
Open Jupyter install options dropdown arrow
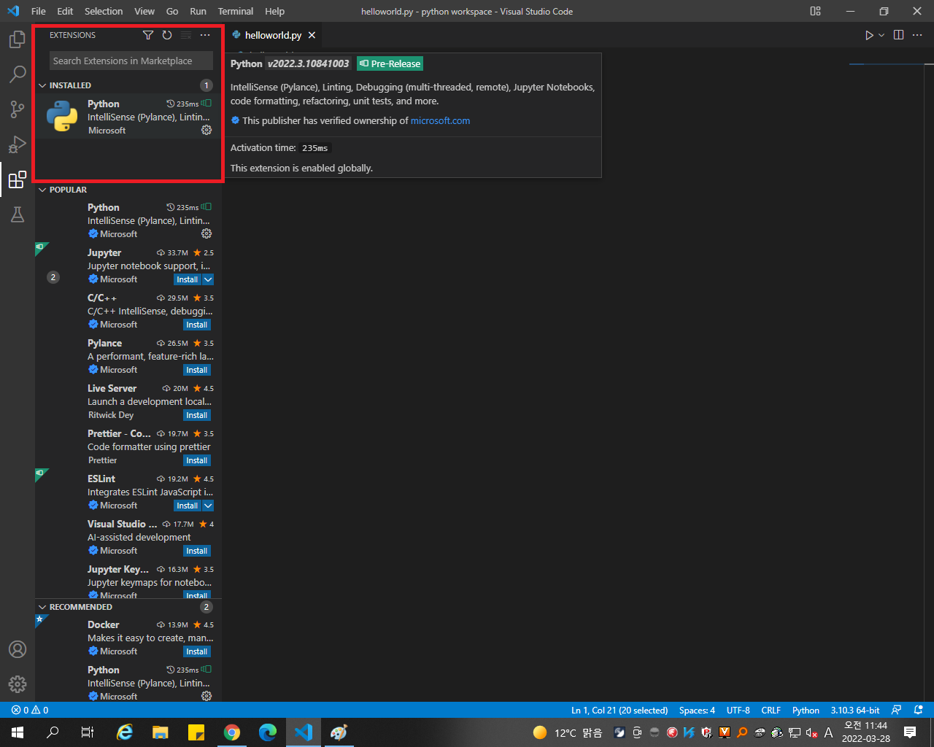click(x=208, y=279)
